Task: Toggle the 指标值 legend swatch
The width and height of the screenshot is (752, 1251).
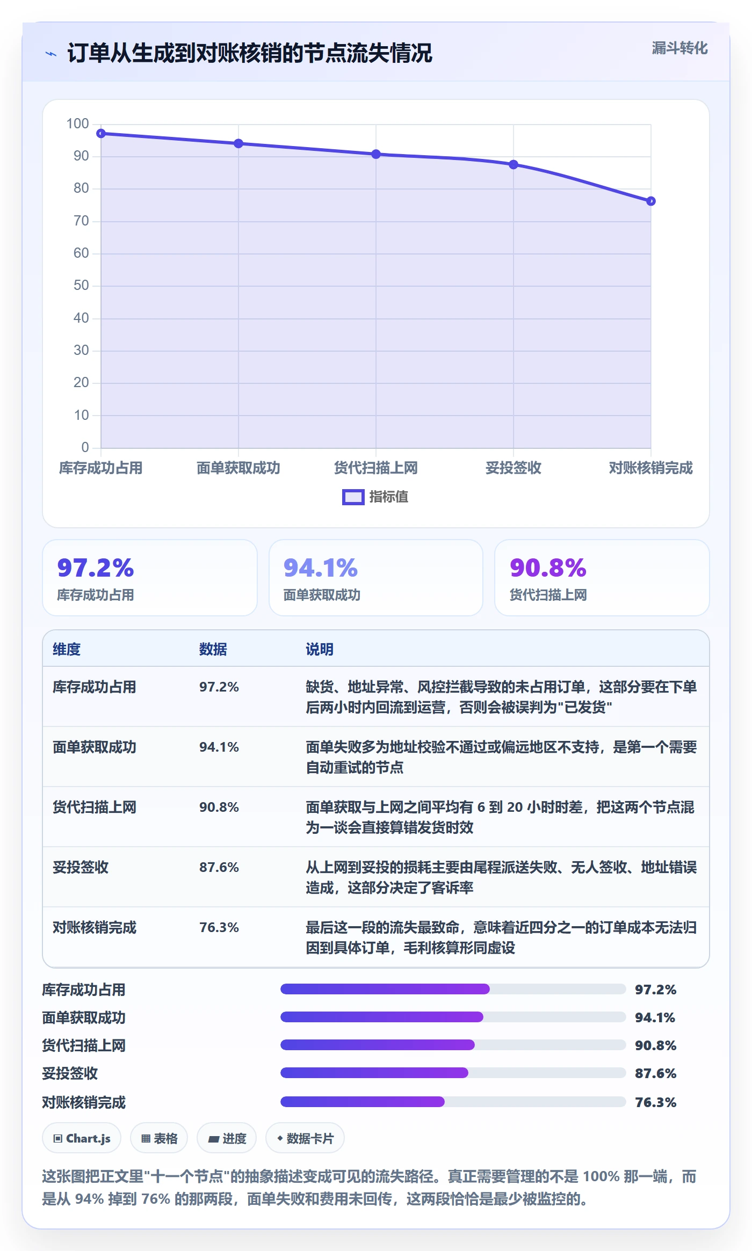Action: click(353, 497)
